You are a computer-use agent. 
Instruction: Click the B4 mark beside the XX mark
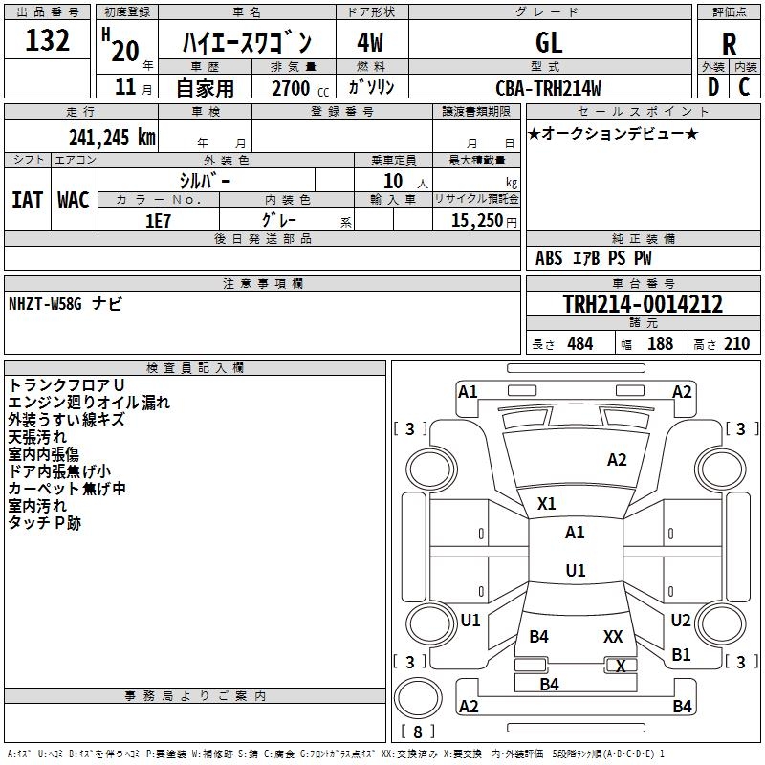(538, 636)
